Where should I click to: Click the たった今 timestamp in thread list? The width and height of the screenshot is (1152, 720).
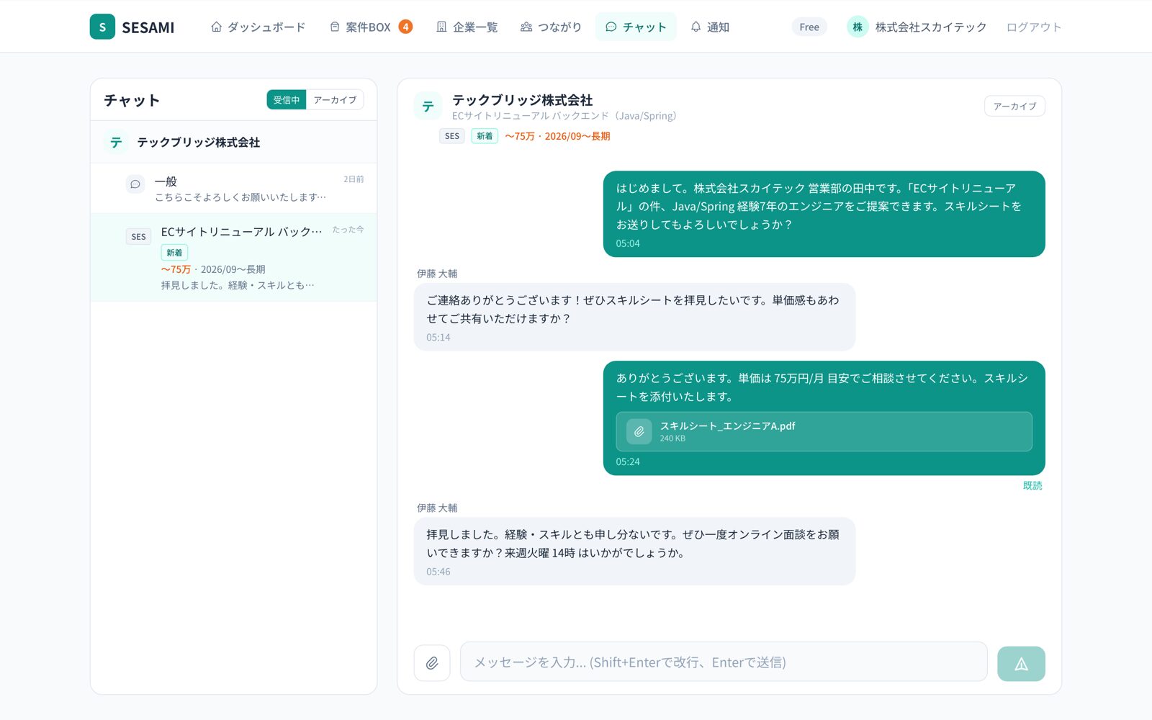348,230
